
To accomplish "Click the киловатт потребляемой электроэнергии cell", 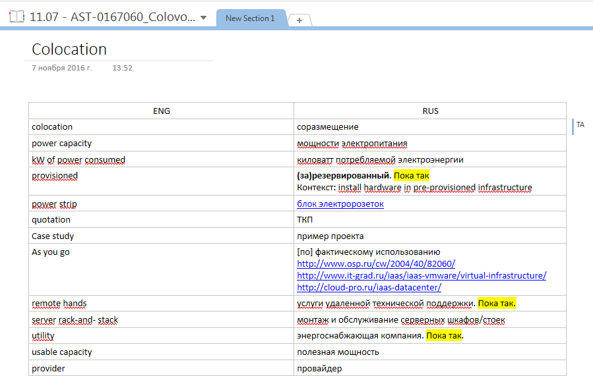I will (430, 159).
